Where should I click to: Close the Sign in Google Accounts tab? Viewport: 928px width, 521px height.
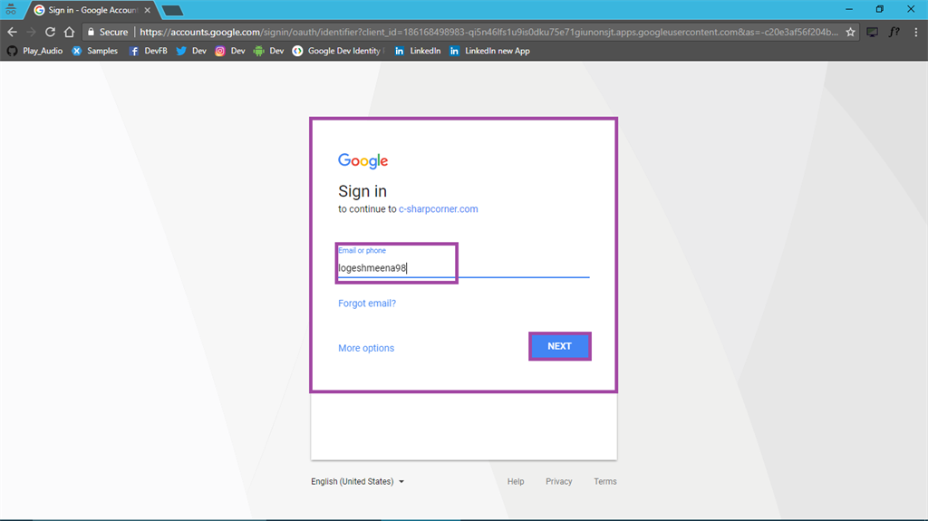tap(148, 10)
